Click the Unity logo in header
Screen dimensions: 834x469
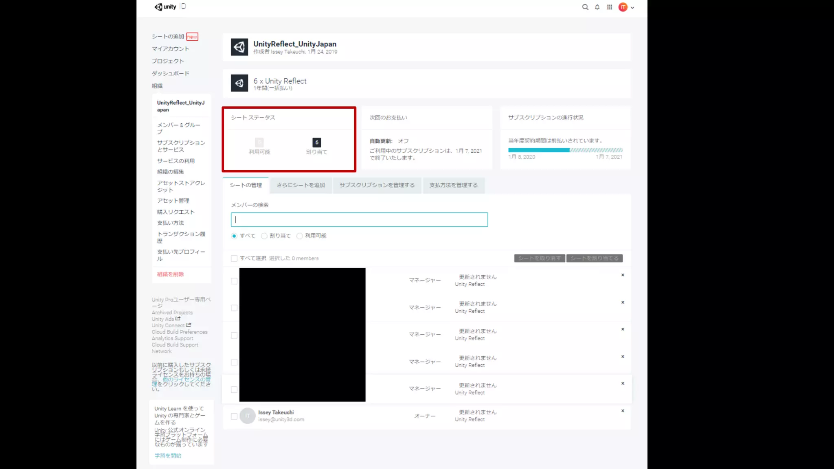[165, 7]
